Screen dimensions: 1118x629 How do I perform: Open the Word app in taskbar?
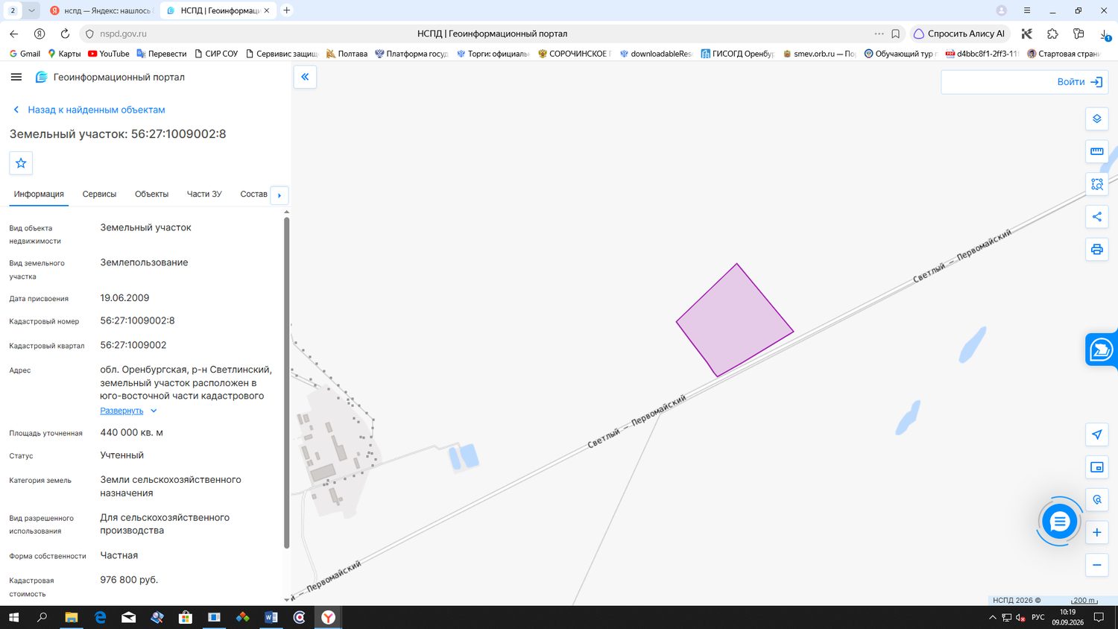pos(271,617)
